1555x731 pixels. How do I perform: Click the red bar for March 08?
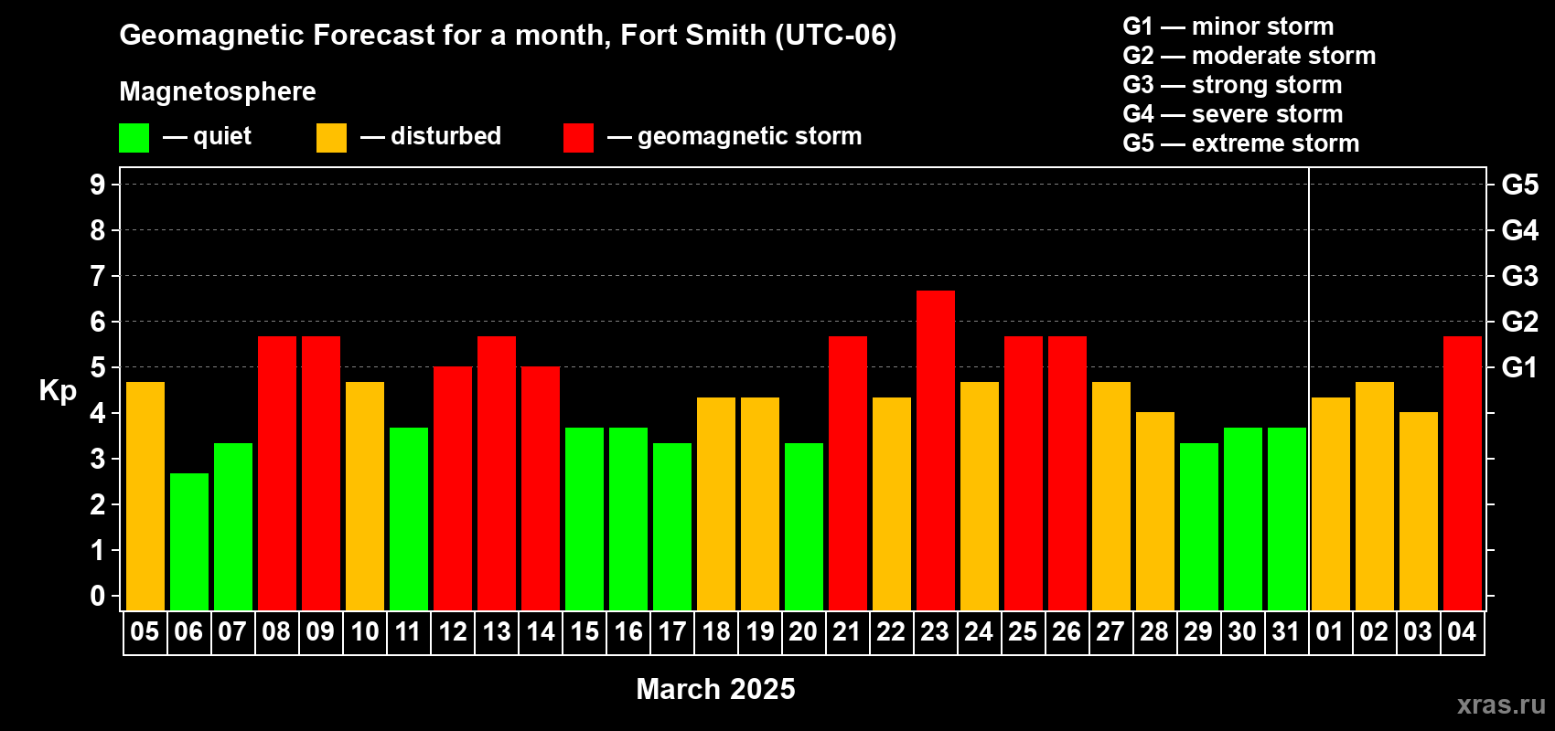pyautogui.click(x=277, y=473)
